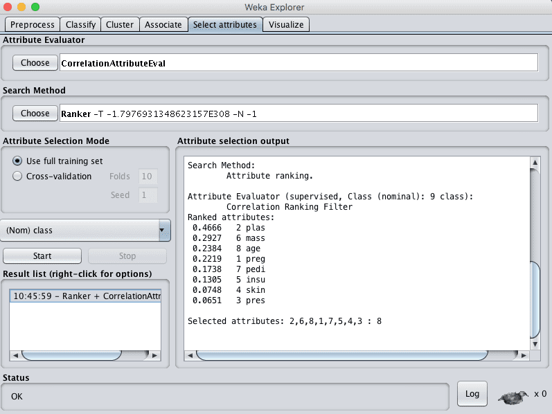Select the Cross-validation radio button
Screen dimensions: 552x414
click(x=17, y=176)
